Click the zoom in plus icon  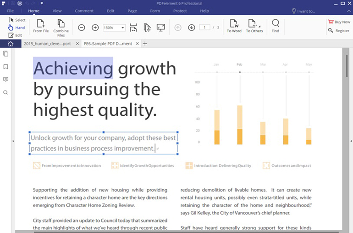tap(95, 28)
